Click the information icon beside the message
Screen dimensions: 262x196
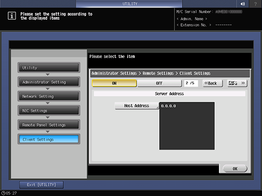pos(12,16)
